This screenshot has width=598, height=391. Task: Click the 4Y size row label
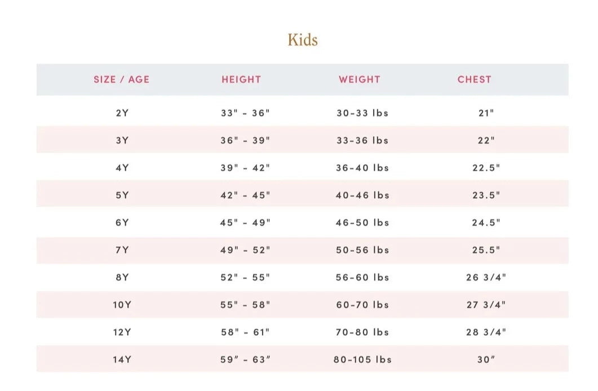click(x=122, y=168)
